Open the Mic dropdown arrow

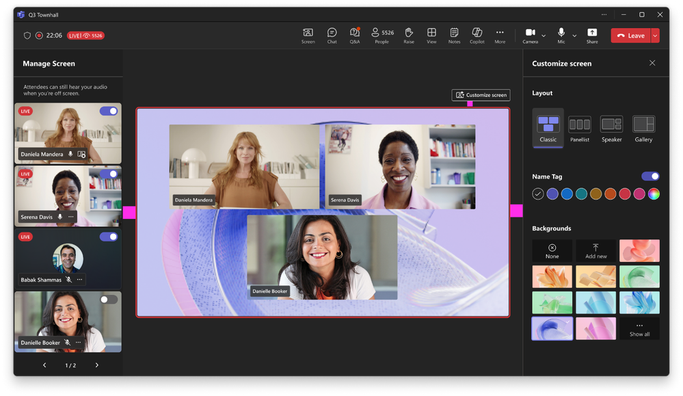(x=574, y=36)
